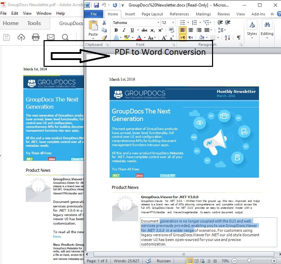Print the PDF using the printer icon
Screen dimensions: 281x264
pos(35,37)
